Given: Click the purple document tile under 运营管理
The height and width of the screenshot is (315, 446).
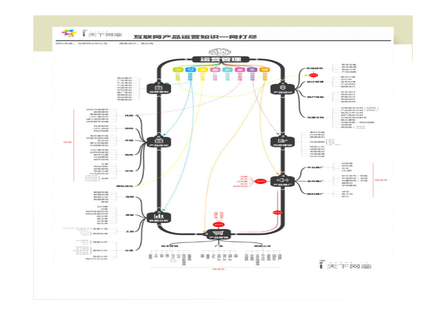Looking at the screenshot, I should 252,69.
